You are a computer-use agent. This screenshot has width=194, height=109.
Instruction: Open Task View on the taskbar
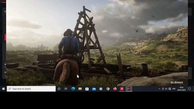pyautogui.click(x=66, y=89)
